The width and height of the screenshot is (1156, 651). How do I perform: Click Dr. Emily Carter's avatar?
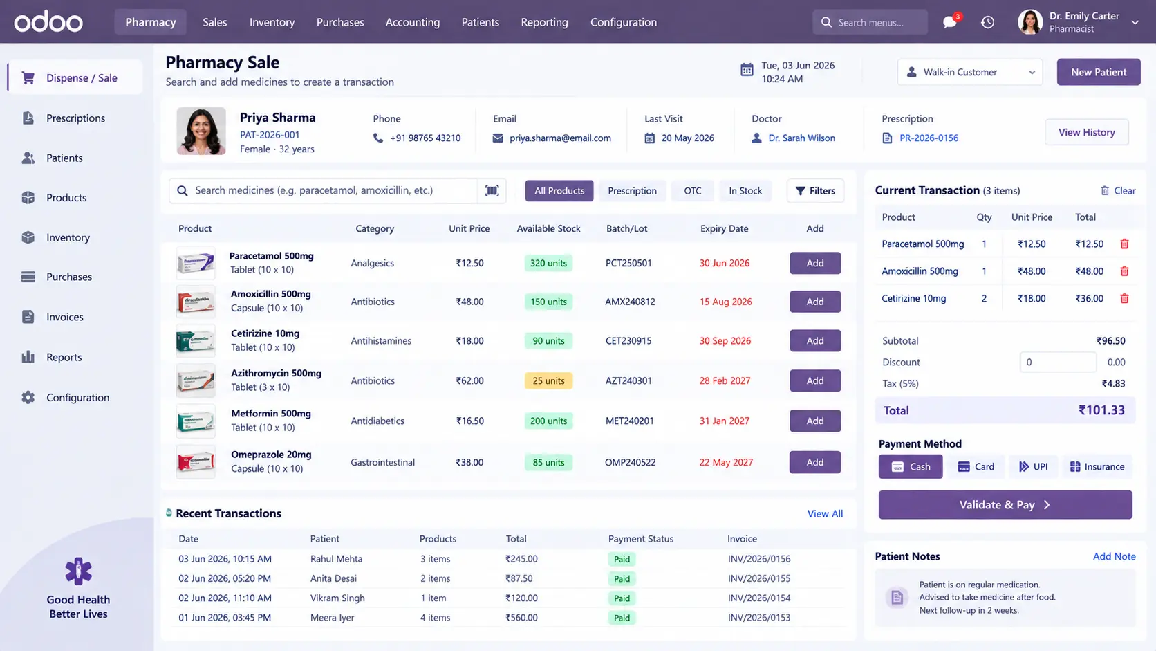coord(1030,22)
